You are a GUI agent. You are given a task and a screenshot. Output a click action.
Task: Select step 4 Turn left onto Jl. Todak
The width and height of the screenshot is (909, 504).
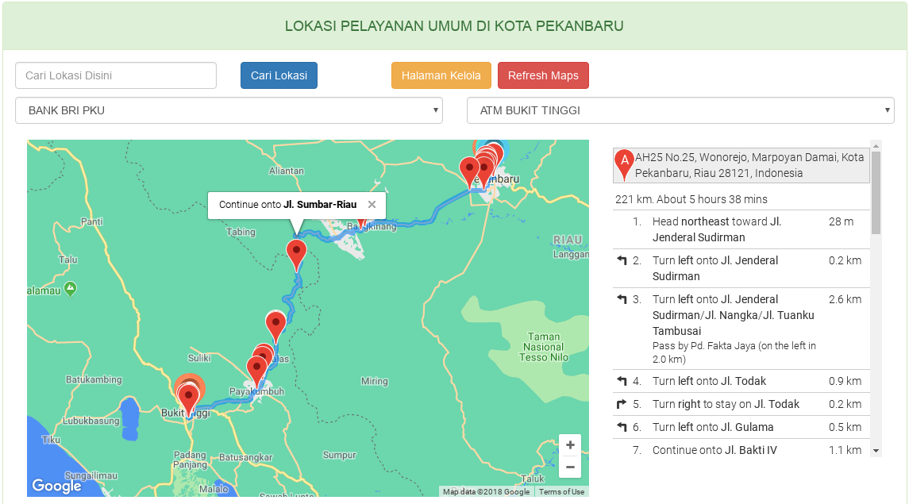pos(741,381)
